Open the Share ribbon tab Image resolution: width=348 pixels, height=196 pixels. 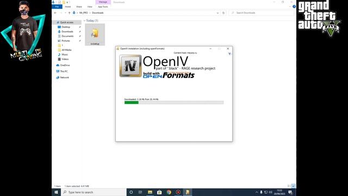tap(79, 7)
